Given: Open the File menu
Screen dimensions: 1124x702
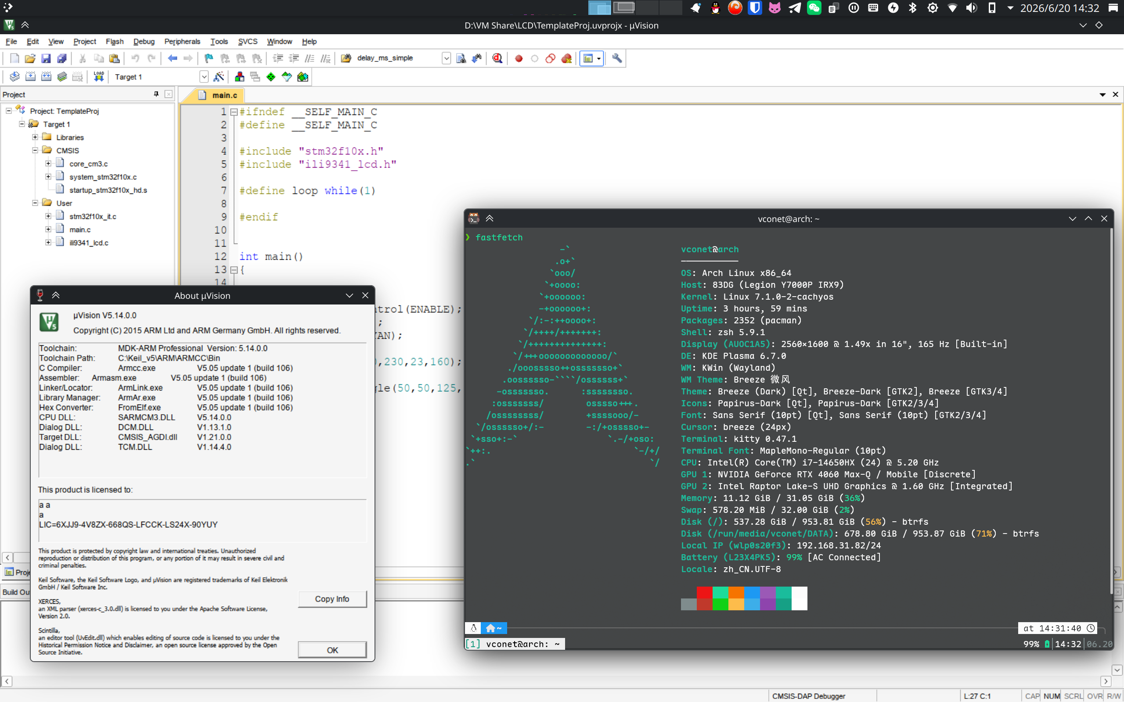Looking at the screenshot, I should (x=11, y=41).
